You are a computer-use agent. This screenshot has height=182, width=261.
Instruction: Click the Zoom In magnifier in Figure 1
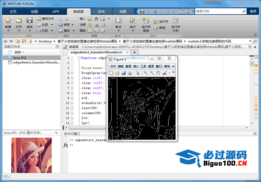[x=146, y=73]
